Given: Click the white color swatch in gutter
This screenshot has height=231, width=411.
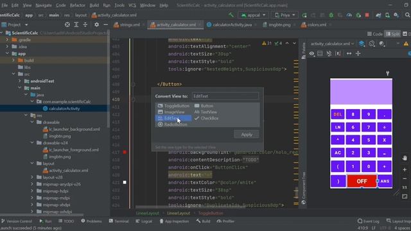Looking at the screenshot, I should (x=125, y=182).
